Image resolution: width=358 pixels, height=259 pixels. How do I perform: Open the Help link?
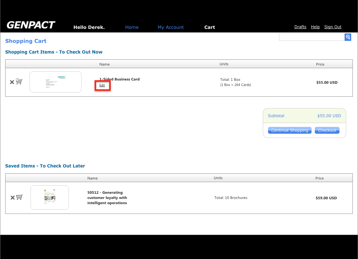pyautogui.click(x=315, y=27)
